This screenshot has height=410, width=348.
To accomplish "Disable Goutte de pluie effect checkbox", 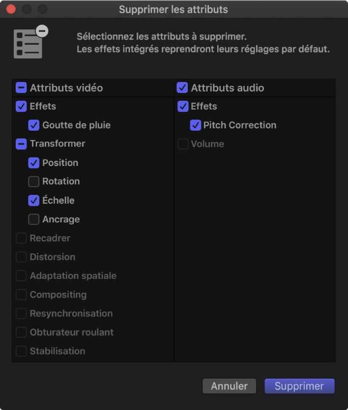I will (x=34, y=125).
